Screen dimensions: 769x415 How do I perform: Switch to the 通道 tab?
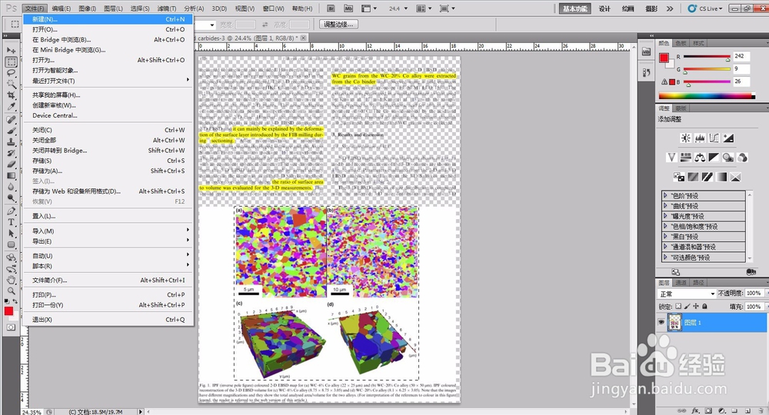click(x=681, y=283)
